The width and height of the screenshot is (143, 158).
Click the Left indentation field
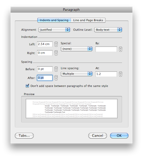pos(45,44)
